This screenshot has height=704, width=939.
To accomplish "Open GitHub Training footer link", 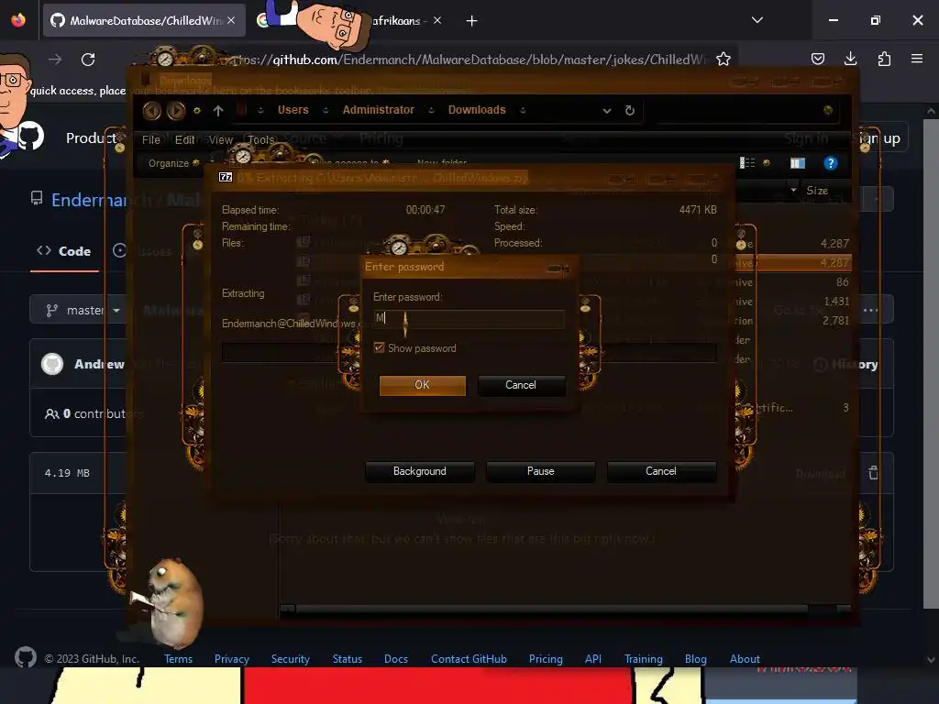I will point(643,658).
